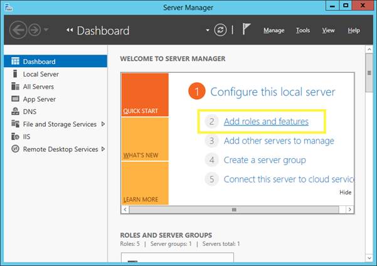Open the Tools menu
The width and height of the screenshot is (377, 266).
pos(303,30)
